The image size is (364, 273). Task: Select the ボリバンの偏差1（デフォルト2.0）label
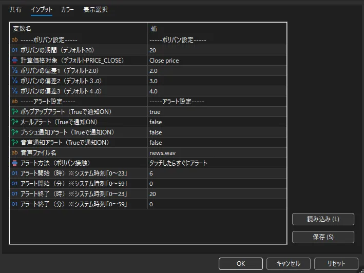click(60, 70)
